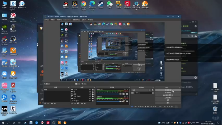Image resolution: width=222 pixels, height=125 pixels.
Task: Pop out the Audio Mixer dock panel
Action: tap(129, 87)
